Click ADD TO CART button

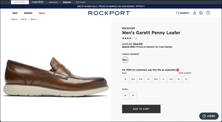tap(141, 109)
